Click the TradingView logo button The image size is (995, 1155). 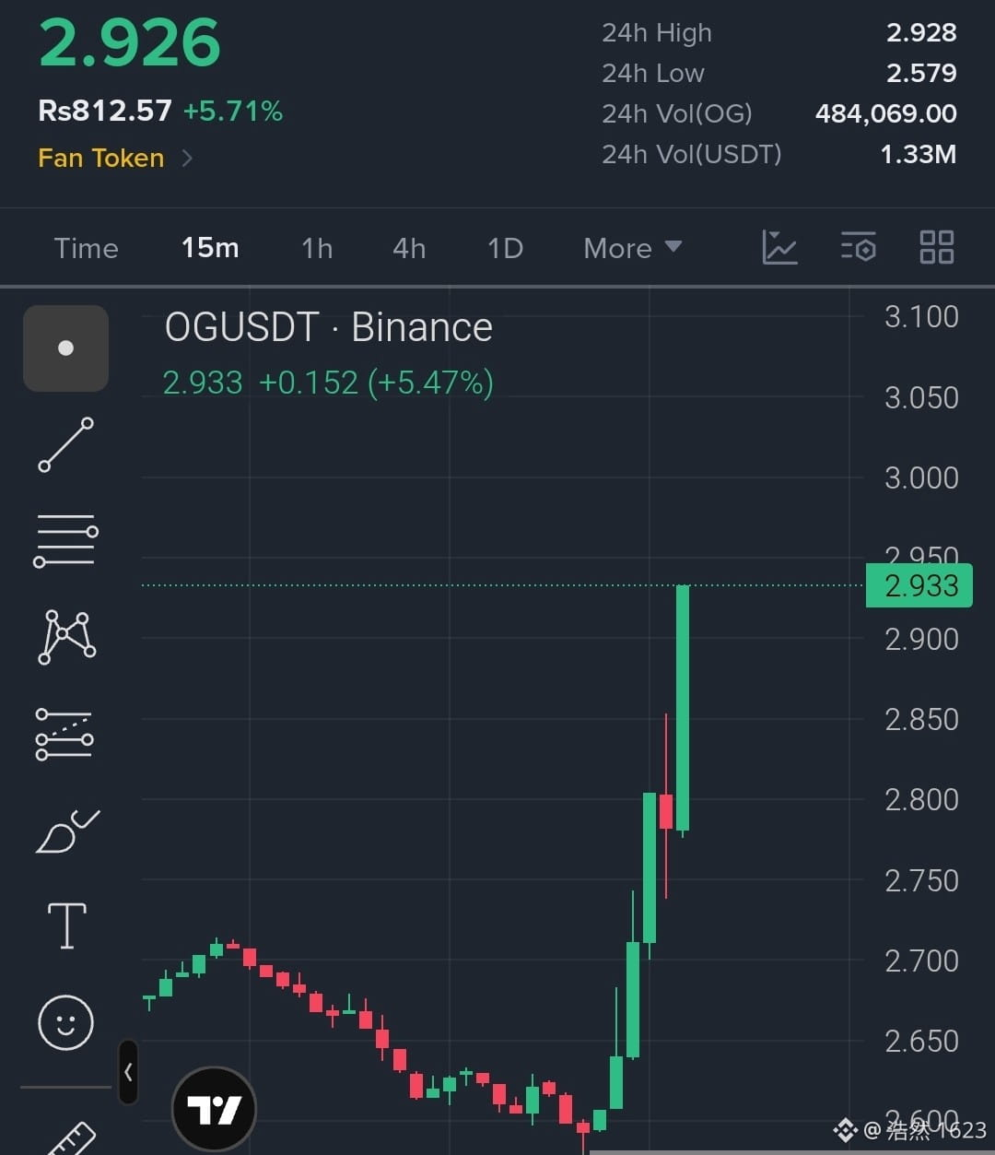[214, 1109]
